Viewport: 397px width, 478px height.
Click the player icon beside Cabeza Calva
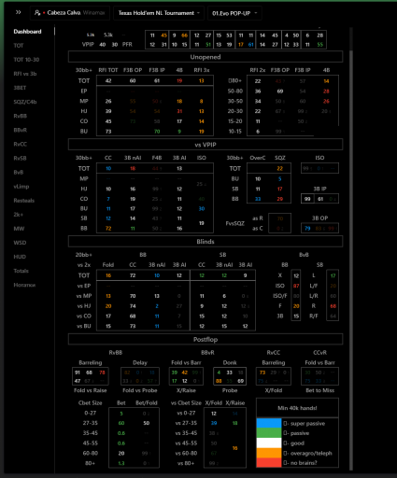(x=37, y=13)
